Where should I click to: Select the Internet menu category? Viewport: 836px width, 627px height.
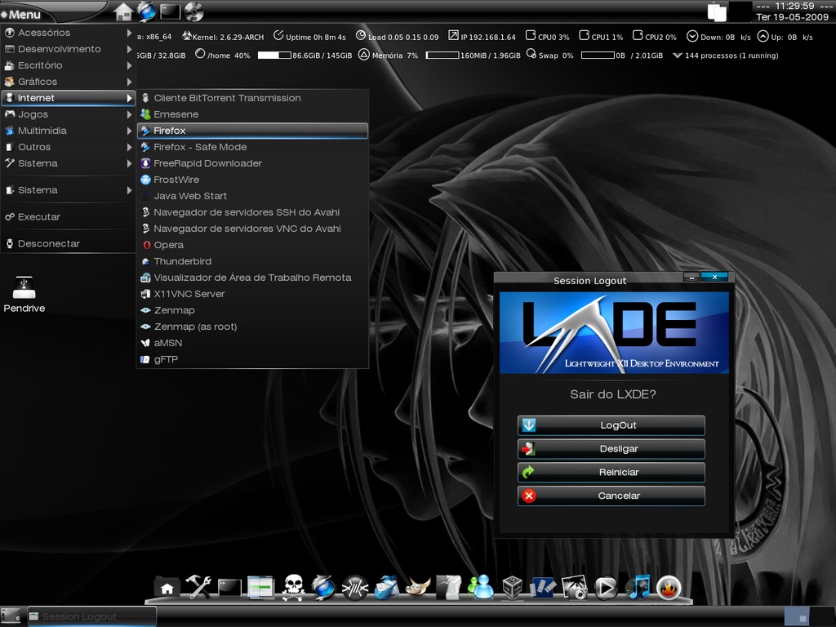(68, 98)
